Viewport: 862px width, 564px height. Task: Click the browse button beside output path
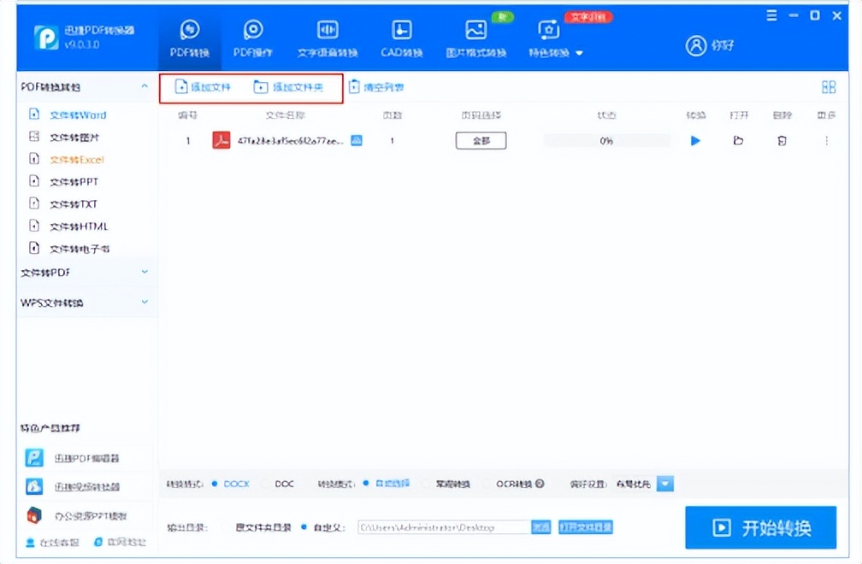point(541,527)
